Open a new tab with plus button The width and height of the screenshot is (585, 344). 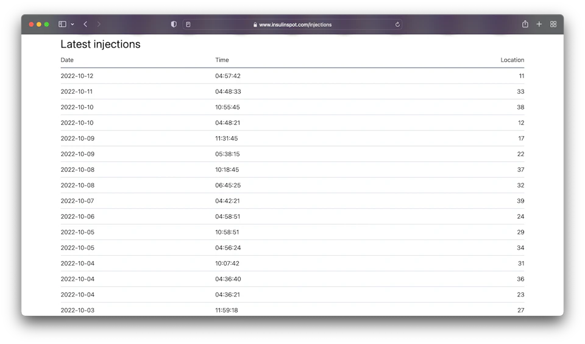click(x=539, y=24)
